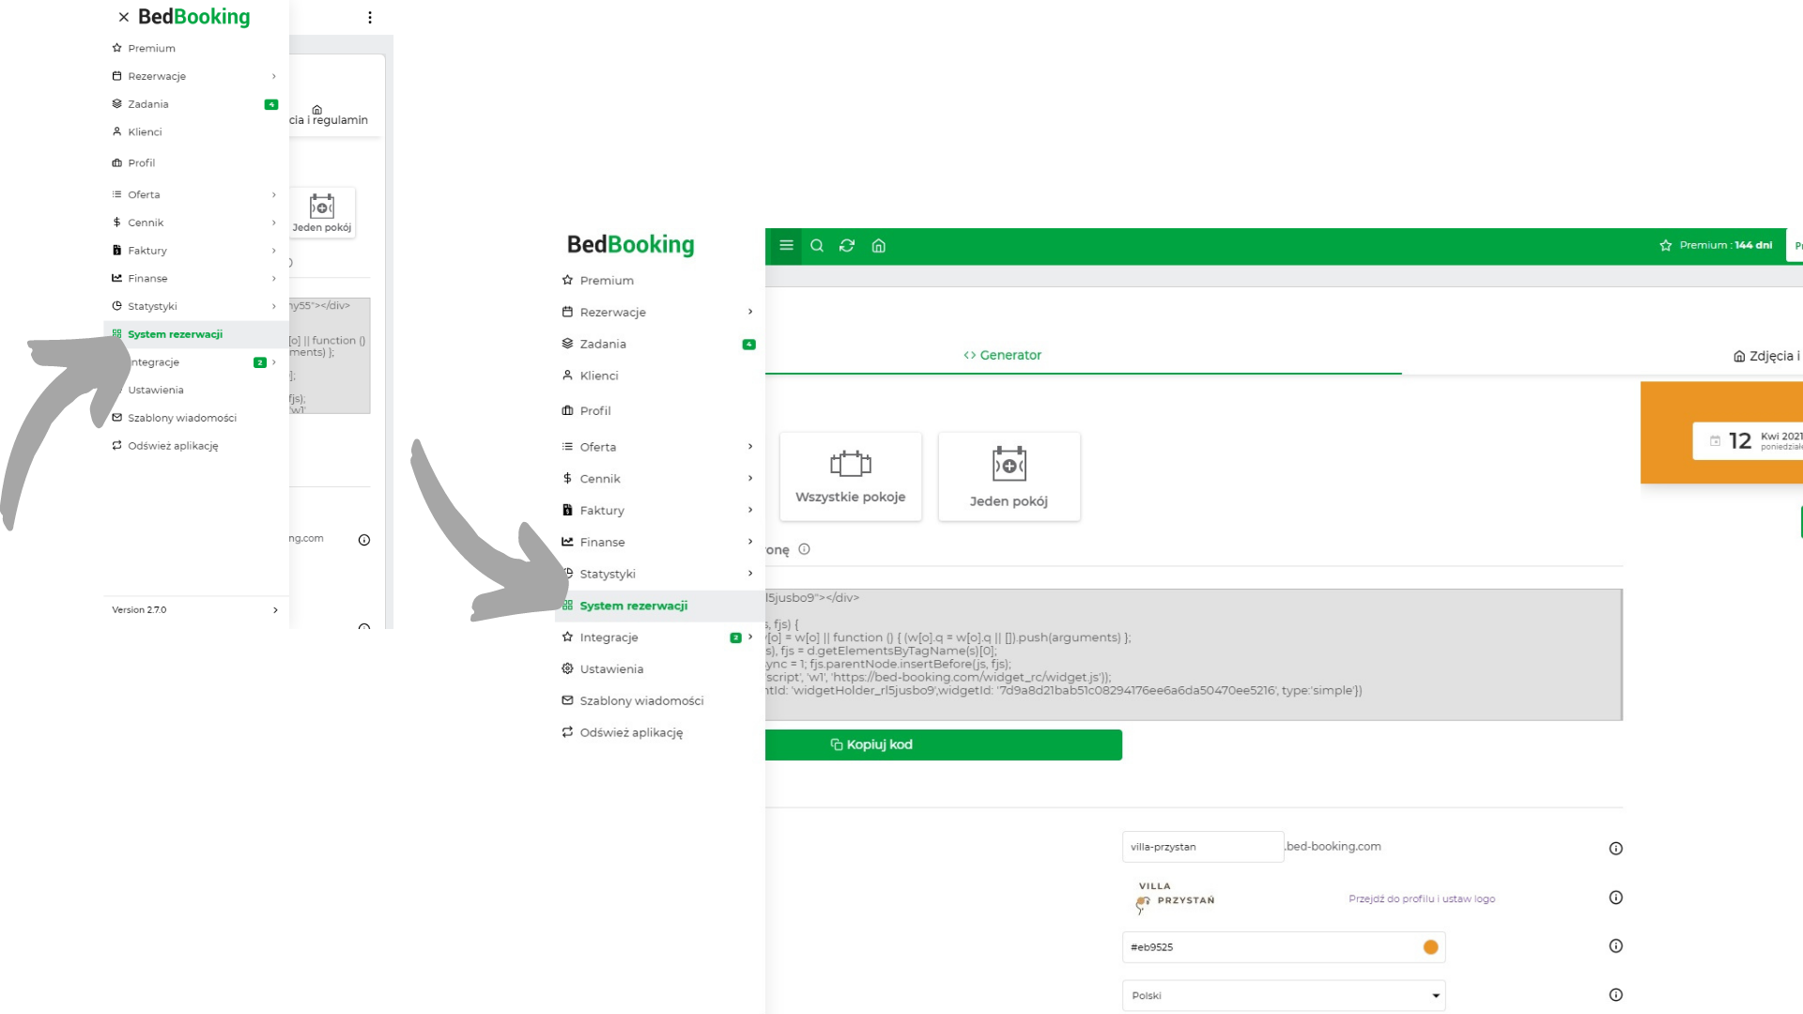Image resolution: width=1803 pixels, height=1014 pixels.
Task: Select Jeden pokój card in small window
Action: pyautogui.click(x=322, y=213)
